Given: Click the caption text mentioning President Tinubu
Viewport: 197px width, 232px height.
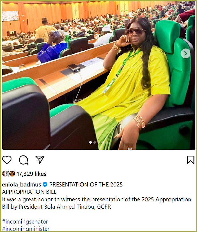Looking at the screenshot, I should (97, 203).
